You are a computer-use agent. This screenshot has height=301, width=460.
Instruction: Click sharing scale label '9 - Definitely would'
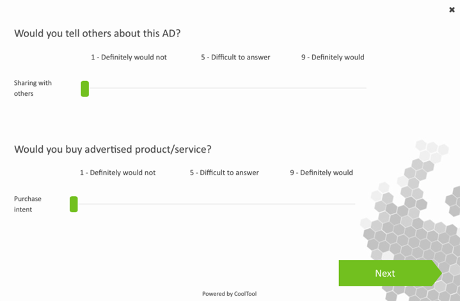pos(333,58)
